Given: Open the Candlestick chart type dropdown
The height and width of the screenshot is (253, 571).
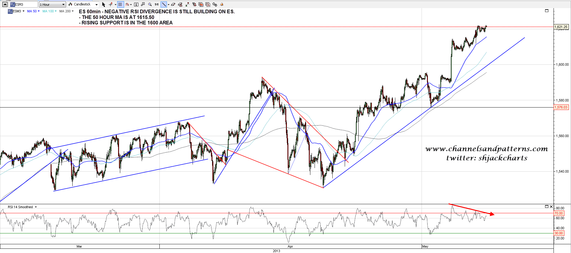Looking at the screenshot, I should coord(83,5).
